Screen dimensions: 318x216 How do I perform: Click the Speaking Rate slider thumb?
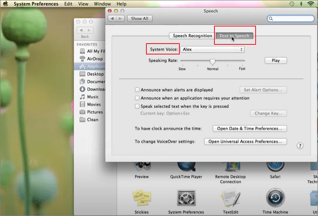212,62
